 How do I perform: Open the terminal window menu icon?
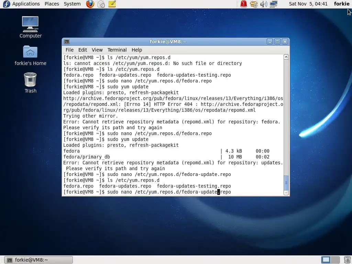[67, 42]
